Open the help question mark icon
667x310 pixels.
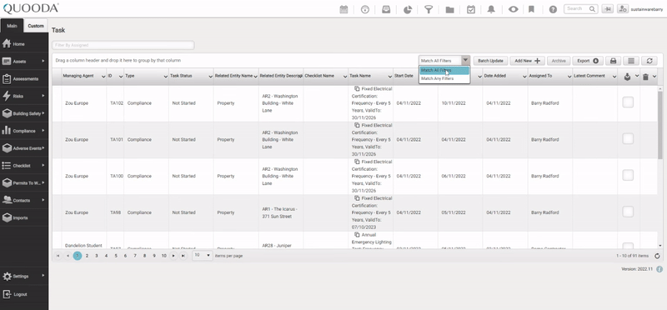553,9
